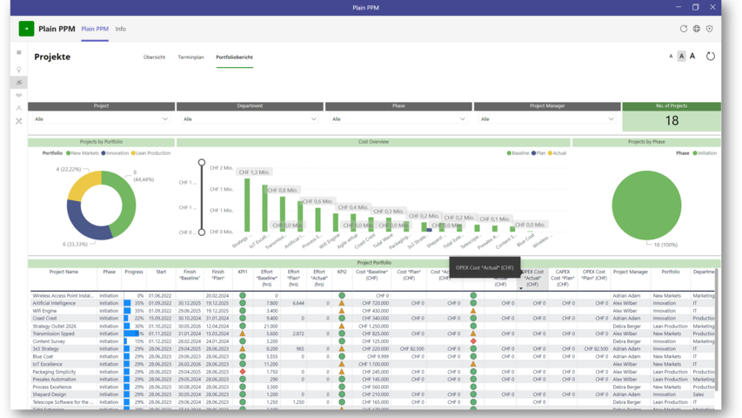Select the largest font size A
Screen dimensions: 742x418
(692, 57)
